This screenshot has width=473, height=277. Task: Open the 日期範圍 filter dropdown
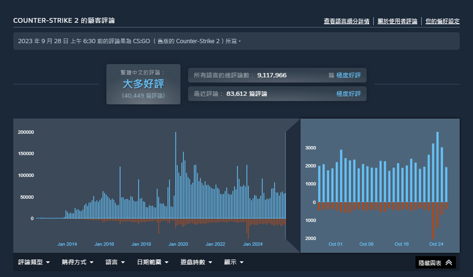click(152, 262)
